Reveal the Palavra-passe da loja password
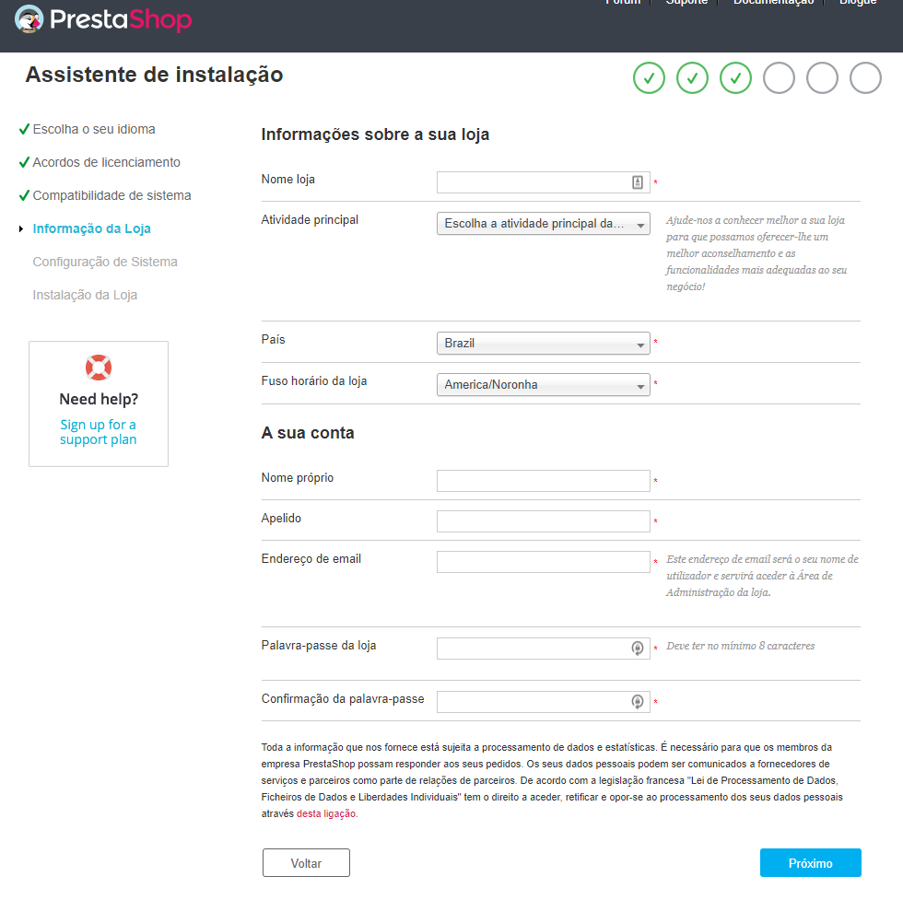The width and height of the screenshot is (903, 900). pyautogui.click(x=639, y=648)
